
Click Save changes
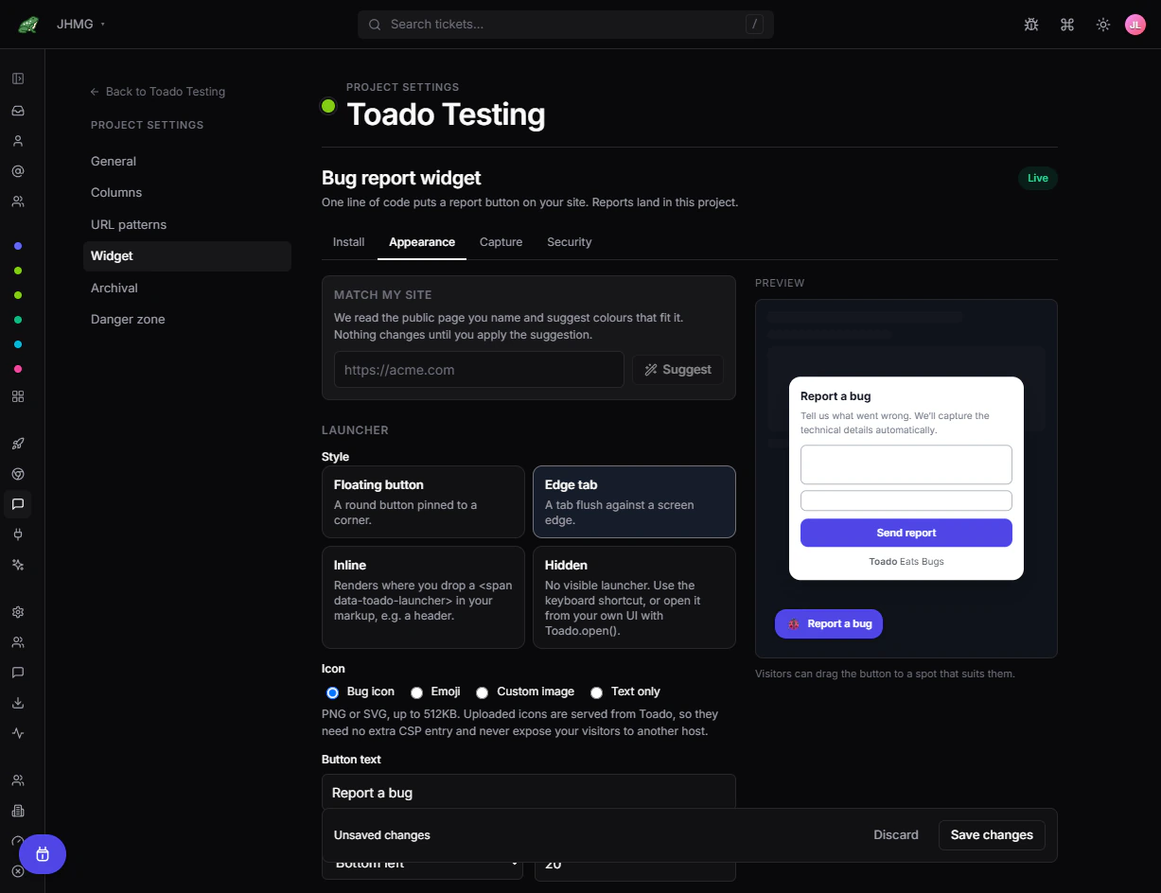pos(992,835)
